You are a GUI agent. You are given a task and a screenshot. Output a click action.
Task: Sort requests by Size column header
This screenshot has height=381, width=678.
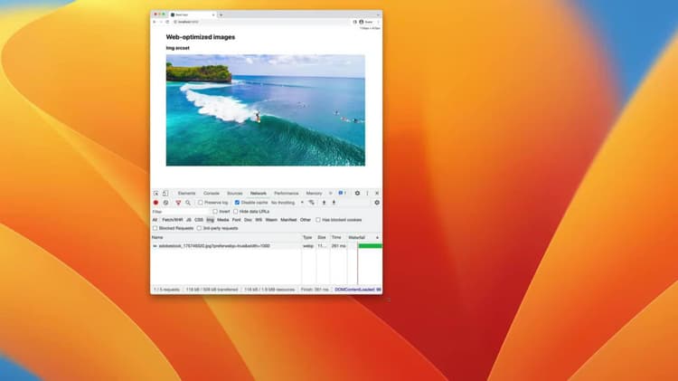[322, 238]
